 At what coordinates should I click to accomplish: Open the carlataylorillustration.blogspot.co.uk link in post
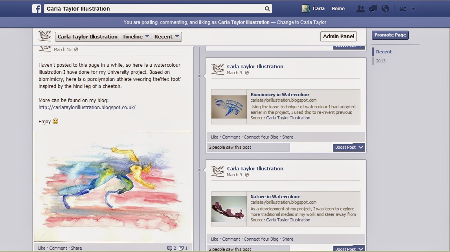[x=87, y=107]
